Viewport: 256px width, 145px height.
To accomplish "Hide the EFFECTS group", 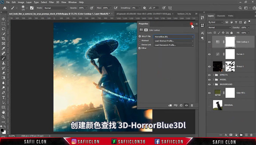I will pos(209,75).
